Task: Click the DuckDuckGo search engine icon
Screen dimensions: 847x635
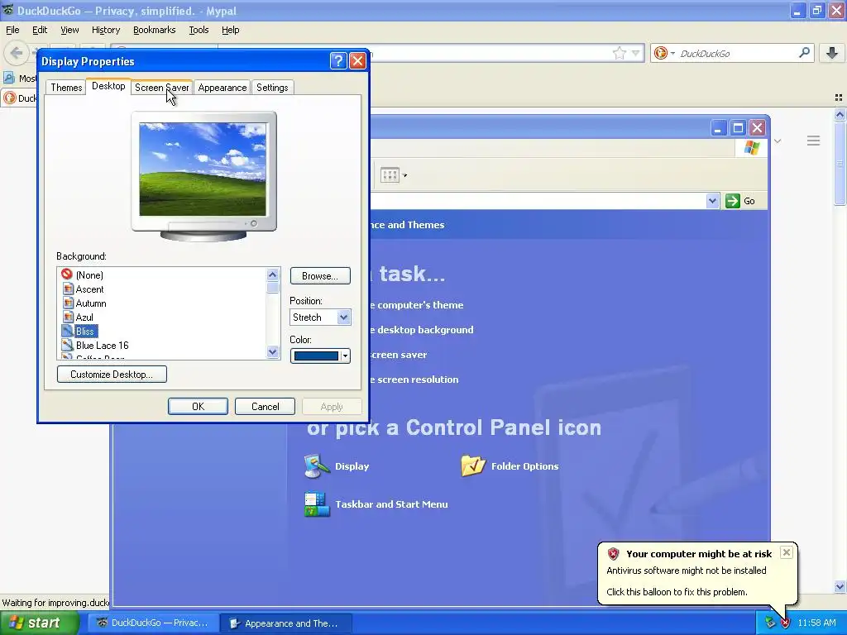Action: pyautogui.click(x=660, y=53)
